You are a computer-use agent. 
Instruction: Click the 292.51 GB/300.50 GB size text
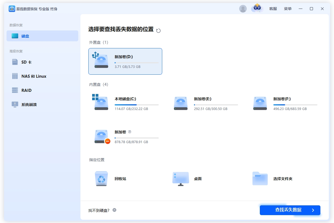tap(211, 109)
